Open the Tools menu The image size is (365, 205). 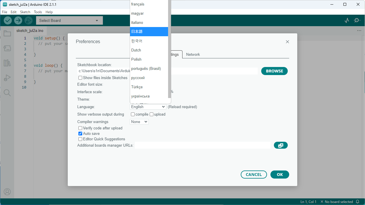point(38,12)
